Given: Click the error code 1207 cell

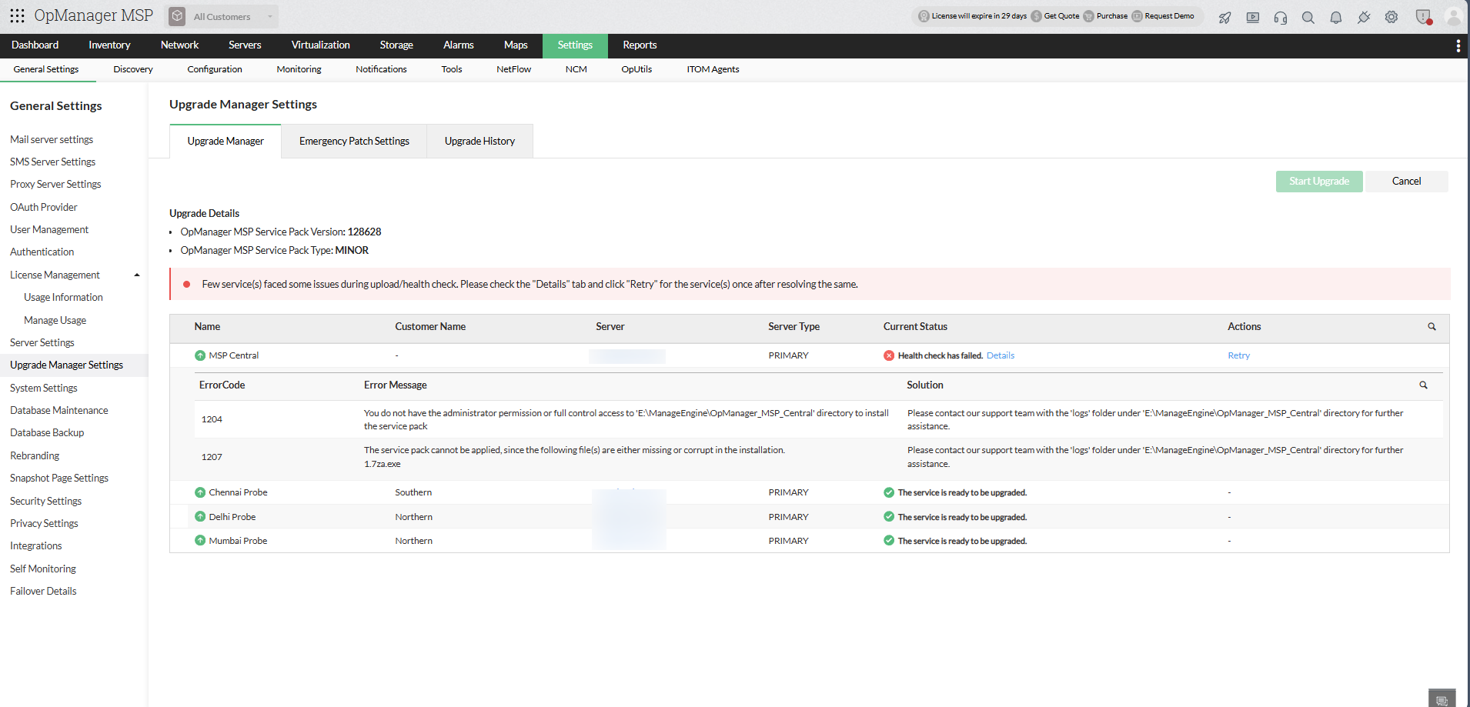Looking at the screenshot, I should click(212, 457).
